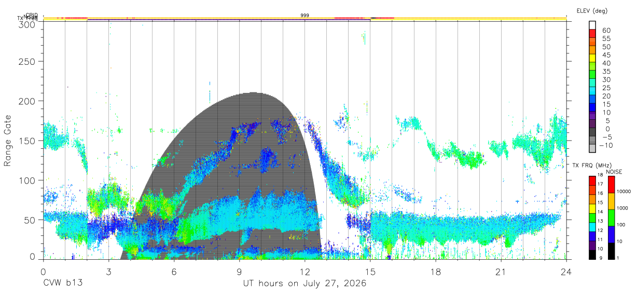This screenshot has width=637, height=294.
Task: Click the "ELEV (deg)" colorbar title
Action: (592, 10)
